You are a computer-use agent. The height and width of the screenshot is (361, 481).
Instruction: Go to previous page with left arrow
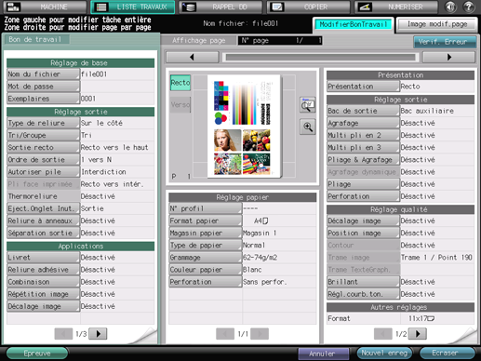[193, 57]
